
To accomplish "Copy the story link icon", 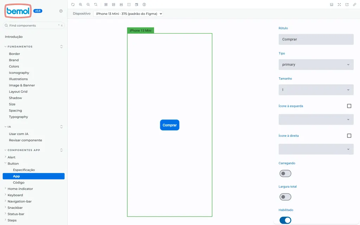I will point(354,5).
